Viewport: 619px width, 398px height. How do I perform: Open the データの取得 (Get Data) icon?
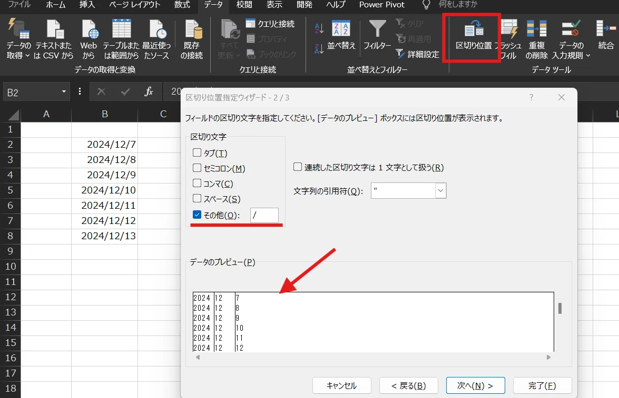click(x=18, y=29)
